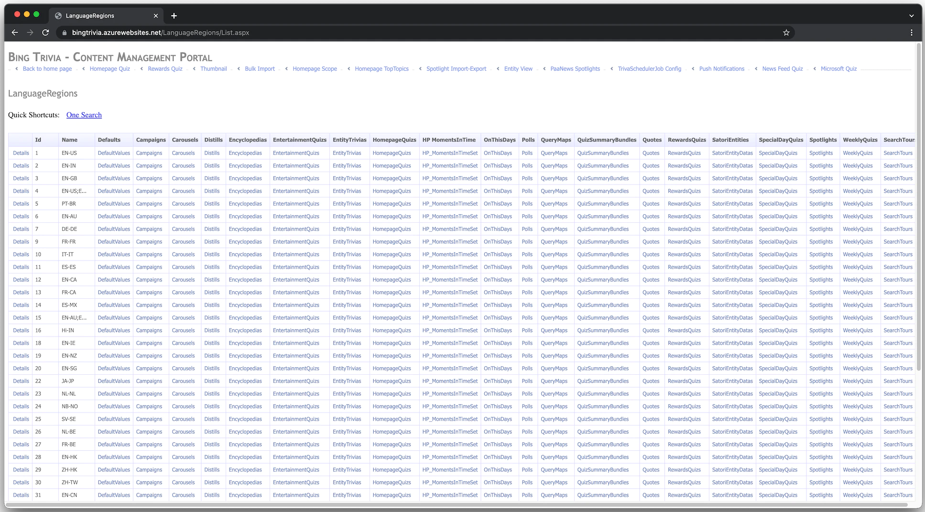Click the One Search shortcut link
This screenshot has height=512, width=925.
84,115
